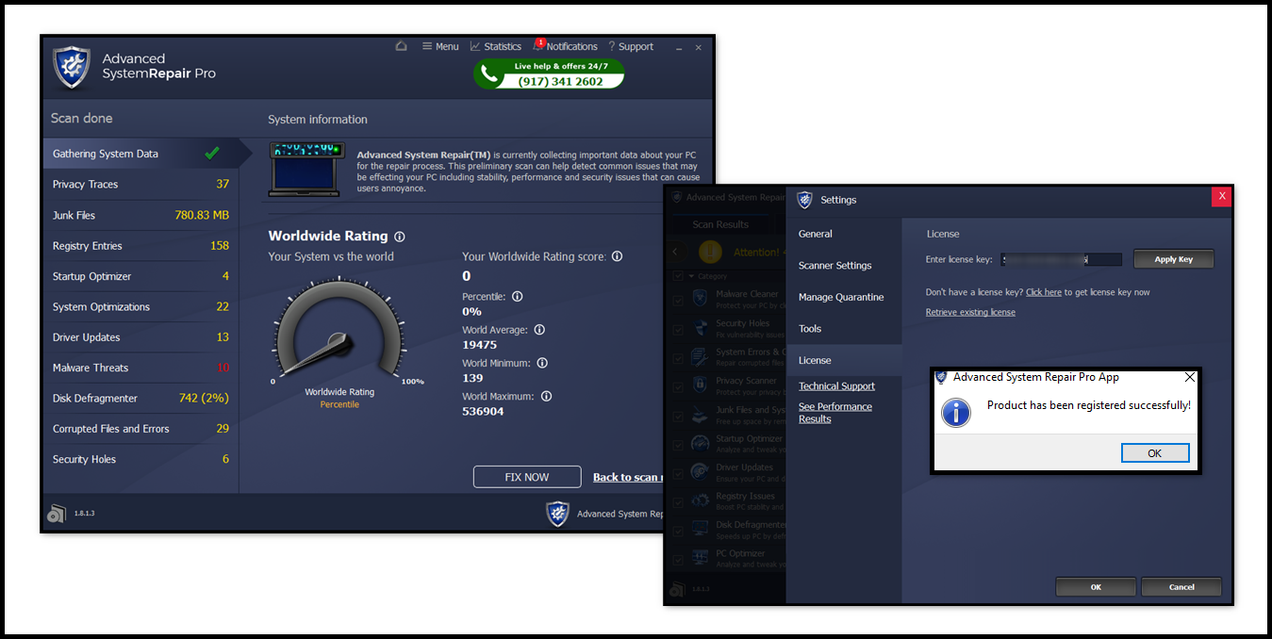This screenshot has width=1272, height=639.
Task: Click the back chevron beside Attention
Action: 675,253
